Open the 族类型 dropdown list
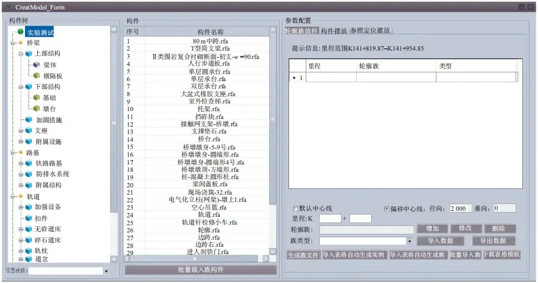 point(410,241)
